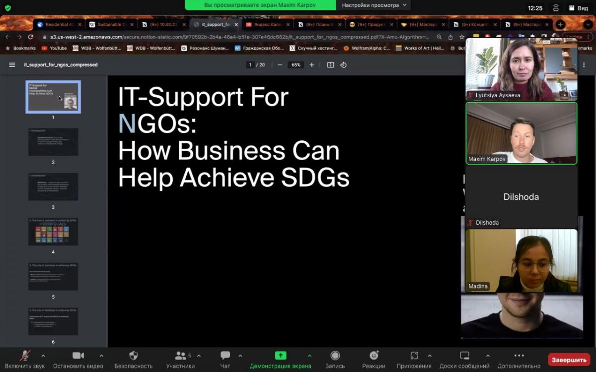Expand audio options arrow beside microphone
The height and width of the screenshot is (372, 596).
(43, 356)
